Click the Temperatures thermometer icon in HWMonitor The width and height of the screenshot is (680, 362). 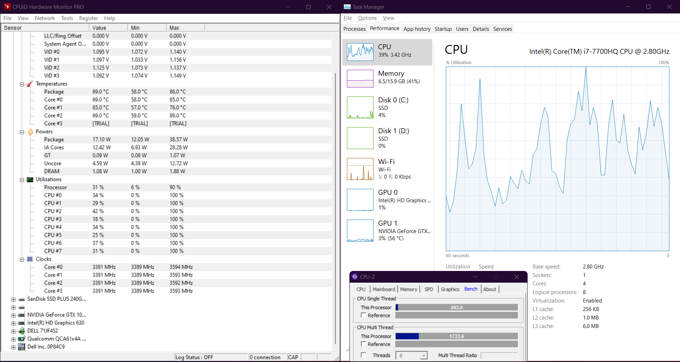(x=30, y=84)
